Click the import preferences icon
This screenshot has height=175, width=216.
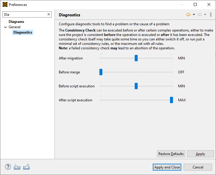pos(17,167)
